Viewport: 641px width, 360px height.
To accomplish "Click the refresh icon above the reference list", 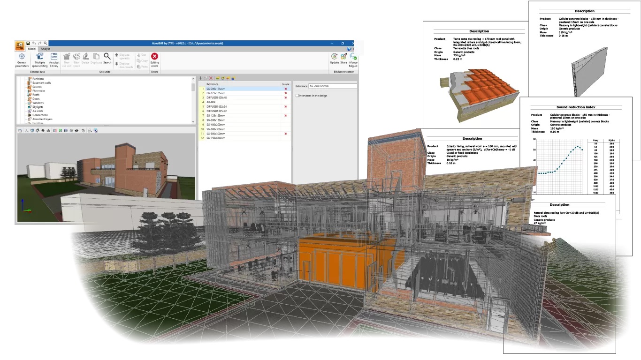I will pos(223,78).
